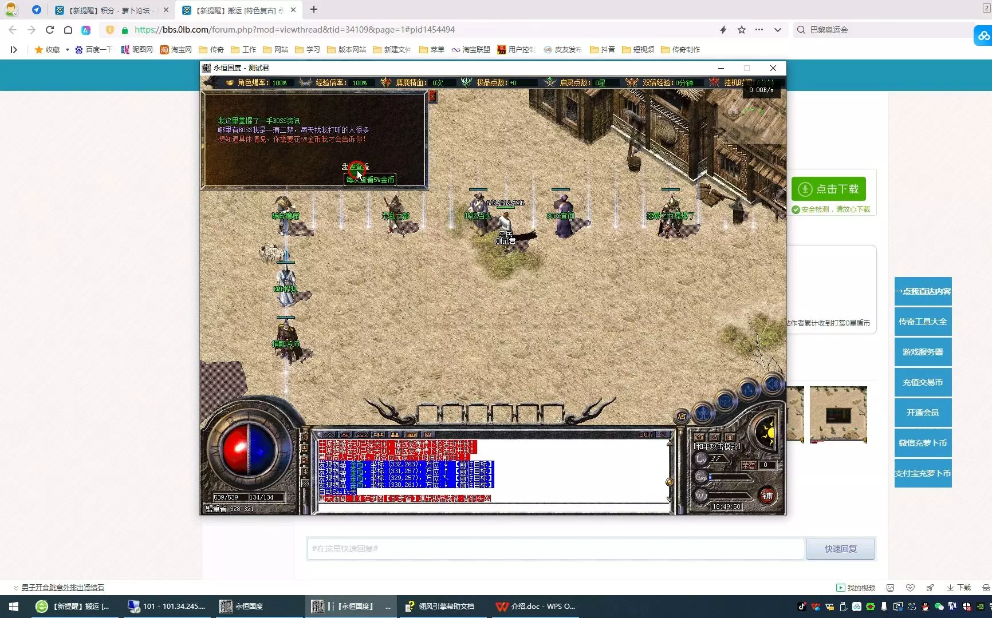Open 微信充萝卜币 in the sidebar
The height and width of the screenshot is (618, 992).
click(x=923, y=443)
